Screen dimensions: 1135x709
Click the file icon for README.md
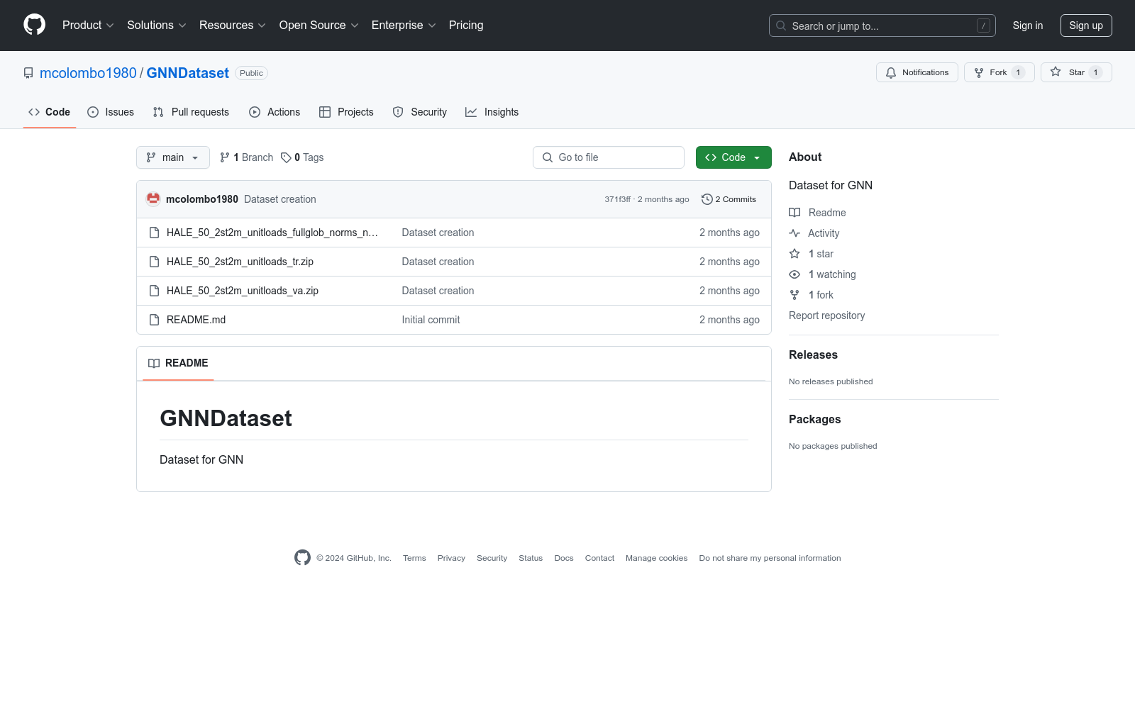click(154, 320)
